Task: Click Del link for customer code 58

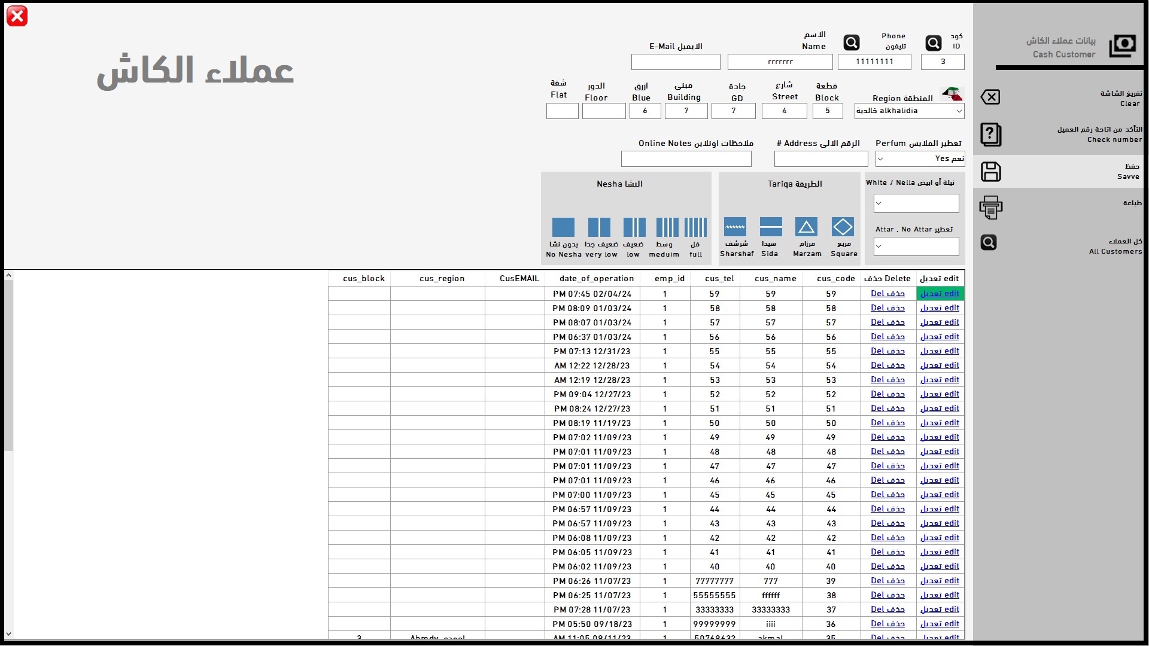Action: [x=887, y=308]
